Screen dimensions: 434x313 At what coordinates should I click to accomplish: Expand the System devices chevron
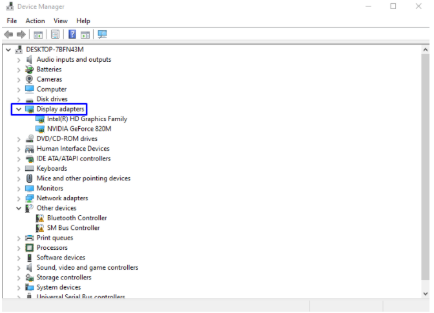(19, 288)
